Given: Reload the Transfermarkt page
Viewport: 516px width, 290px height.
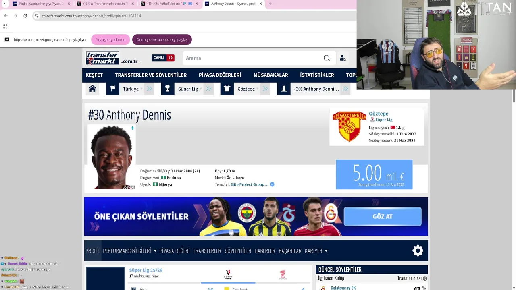Looking at the screenshot, I should coord(25,16).
